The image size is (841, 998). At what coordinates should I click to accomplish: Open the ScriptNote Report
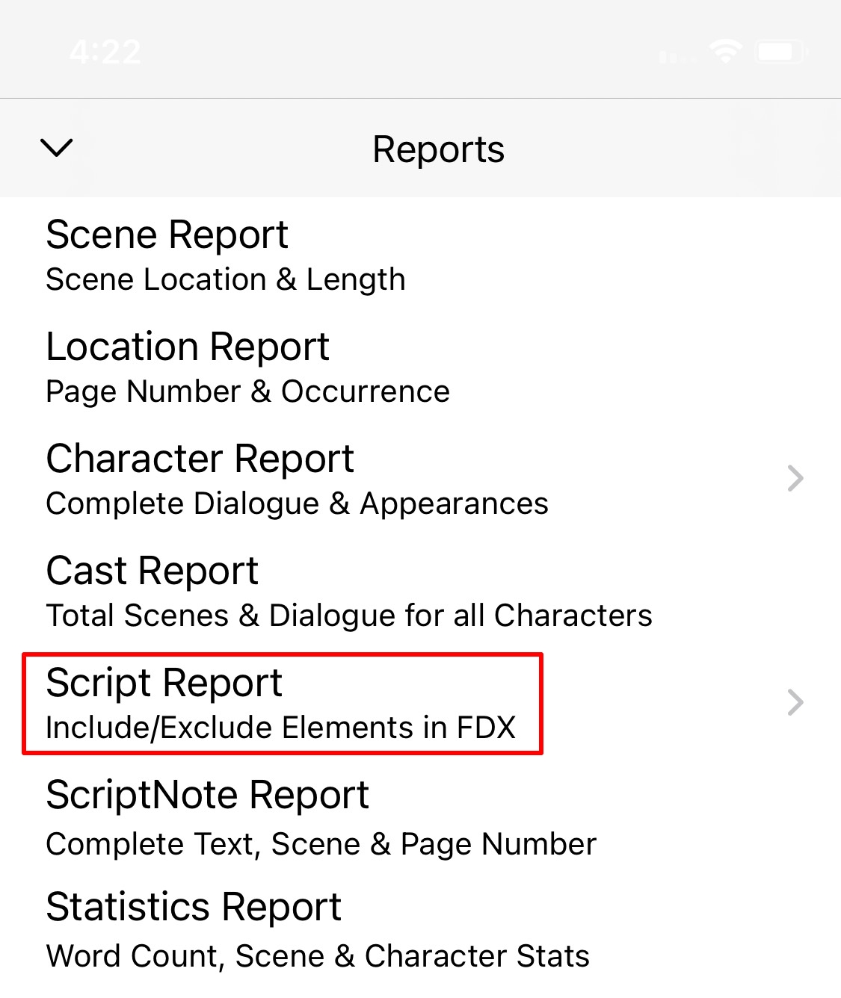tap(420, 816)
